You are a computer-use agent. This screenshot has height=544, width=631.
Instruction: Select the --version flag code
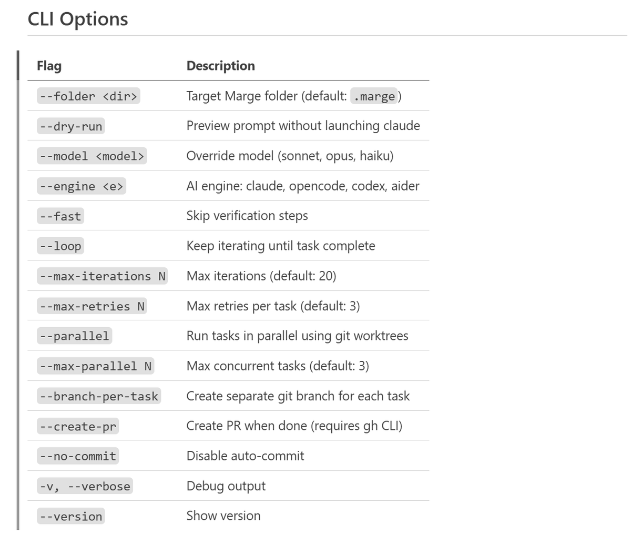pos(71,516)
